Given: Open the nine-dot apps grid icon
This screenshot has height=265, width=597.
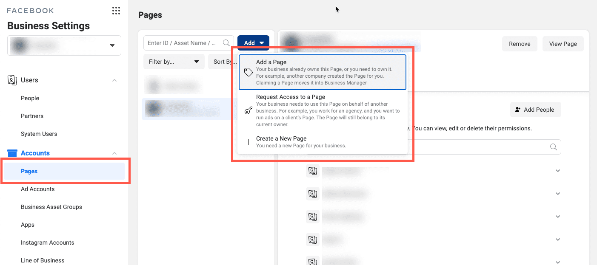Looking at the screenshot, I should coord(116,11).
